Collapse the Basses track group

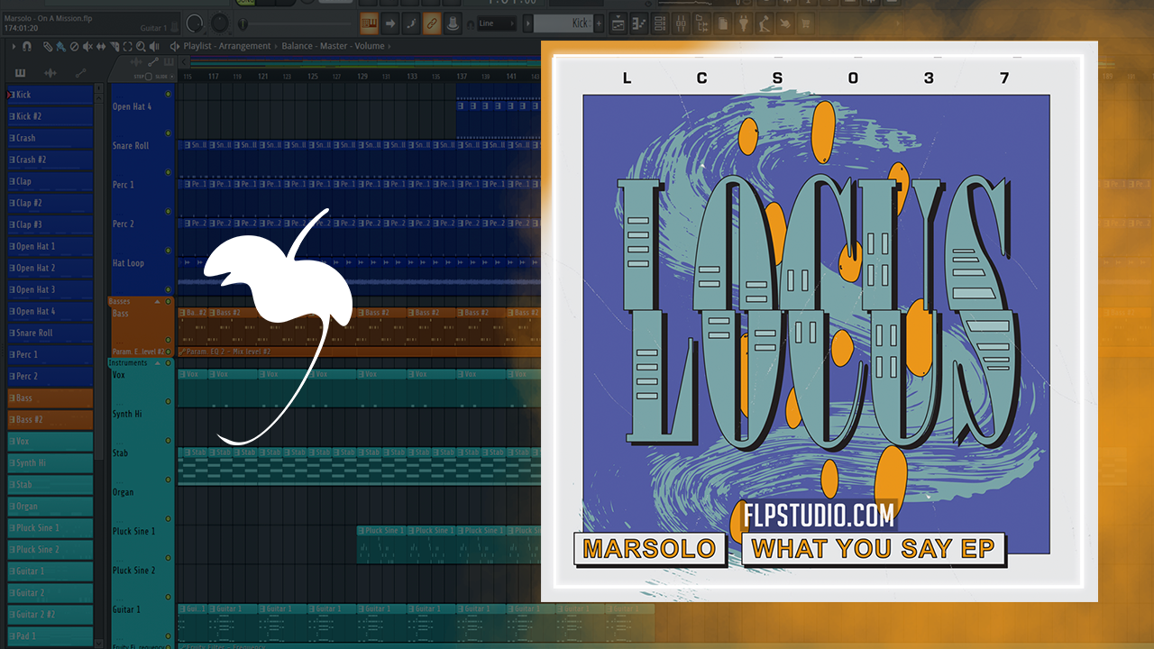[157, 301]
